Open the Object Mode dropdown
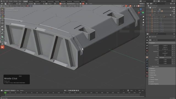The width and height of the screenshot is (176, 99). pos(6,6)
